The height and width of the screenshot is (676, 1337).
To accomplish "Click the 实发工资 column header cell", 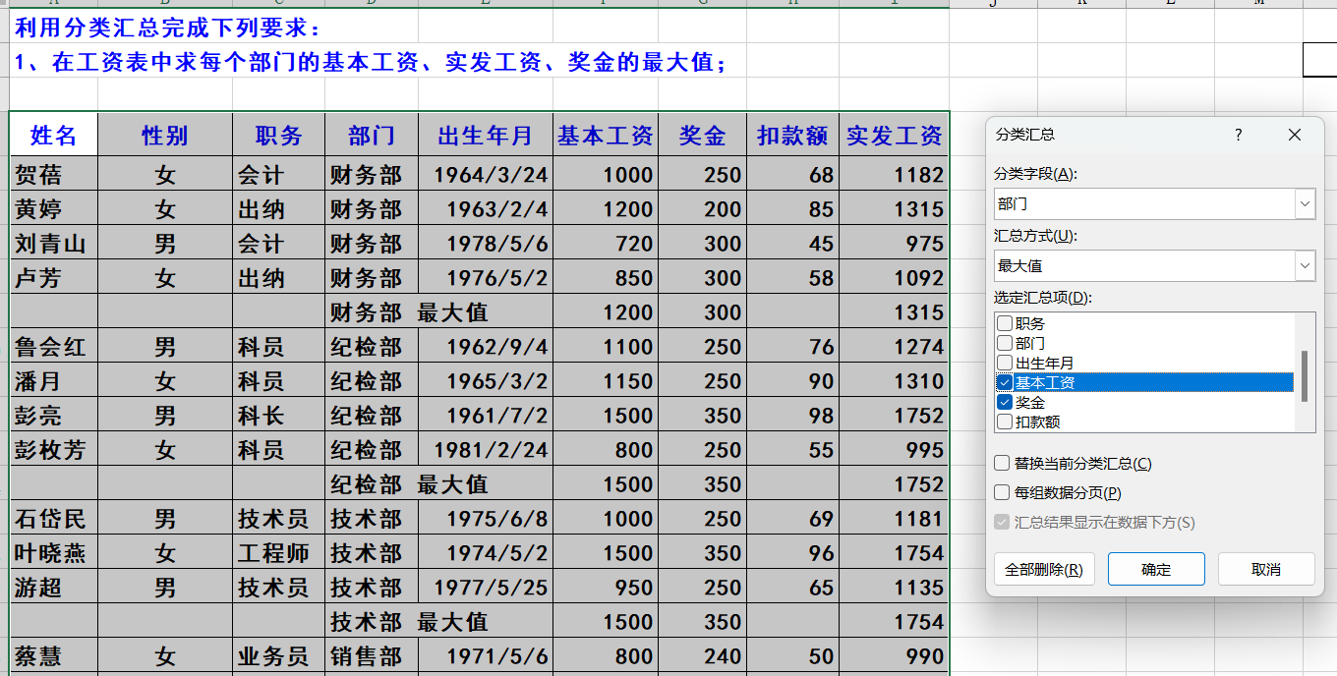I will (894, 136).
